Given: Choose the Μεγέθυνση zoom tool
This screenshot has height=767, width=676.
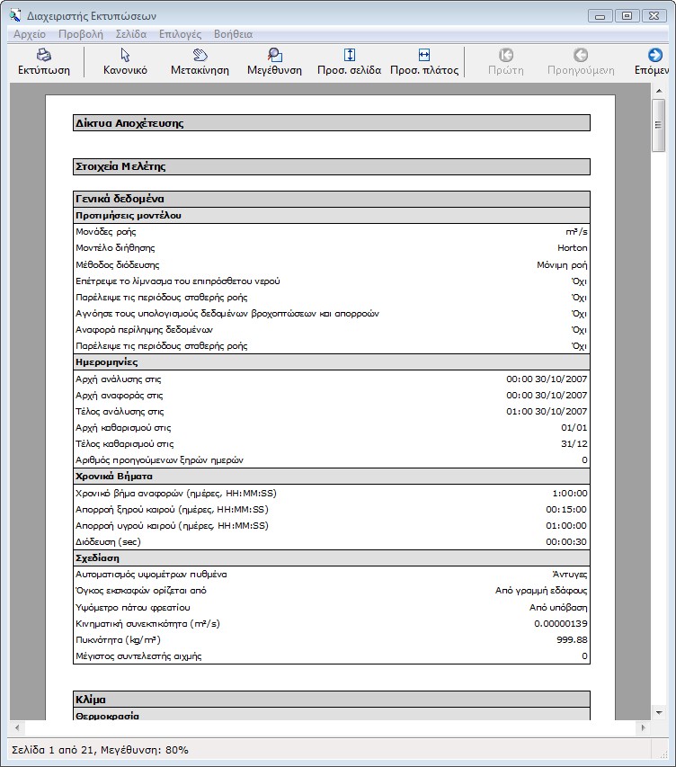Looking at the screenshot, I should tap(274, 55).
